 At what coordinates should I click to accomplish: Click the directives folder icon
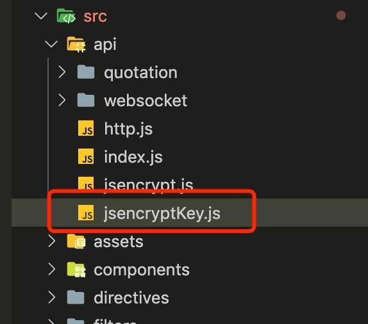click(x=76, y=297)
